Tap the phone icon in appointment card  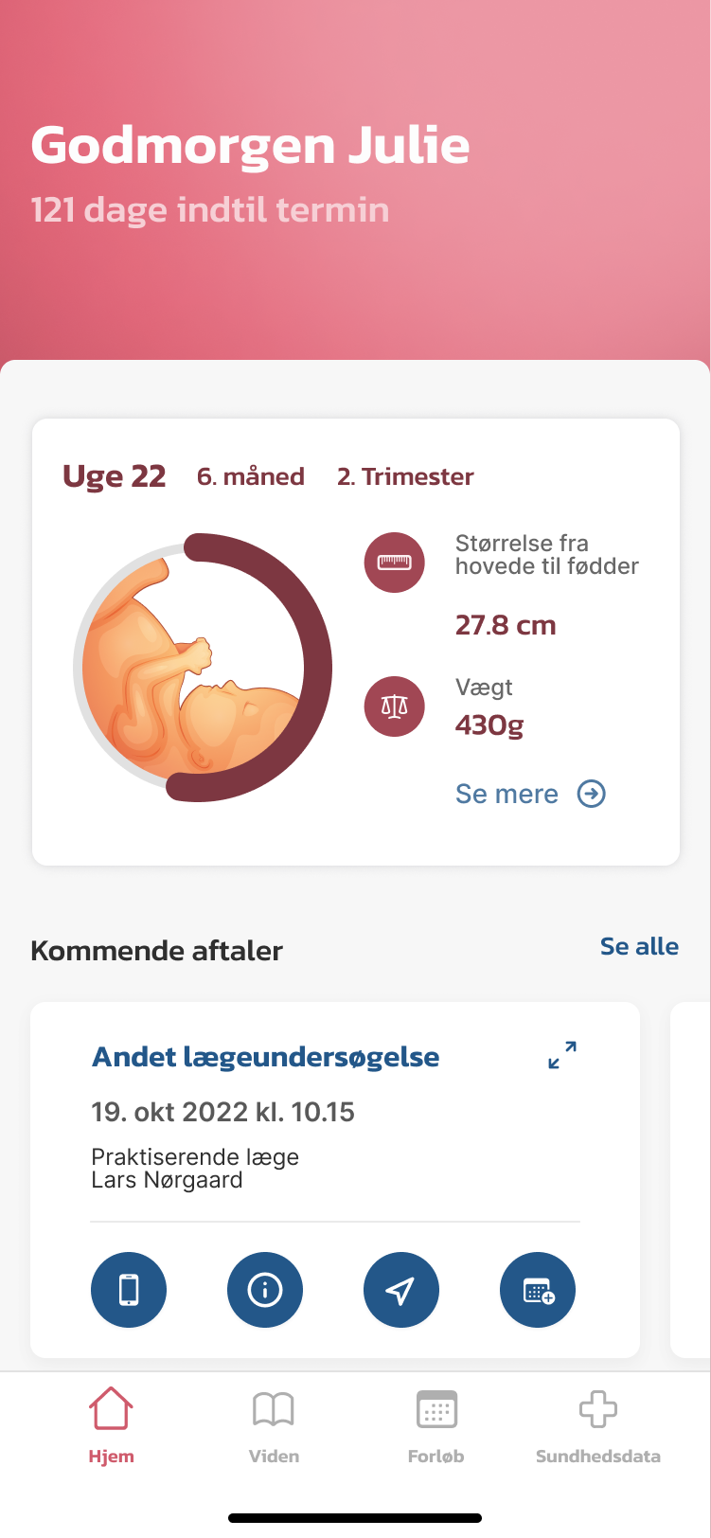[x=129, y=1290]
